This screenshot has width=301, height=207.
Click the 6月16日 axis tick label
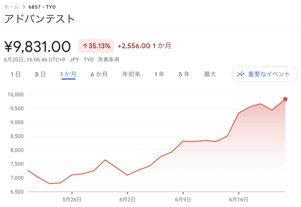point(239,200)
